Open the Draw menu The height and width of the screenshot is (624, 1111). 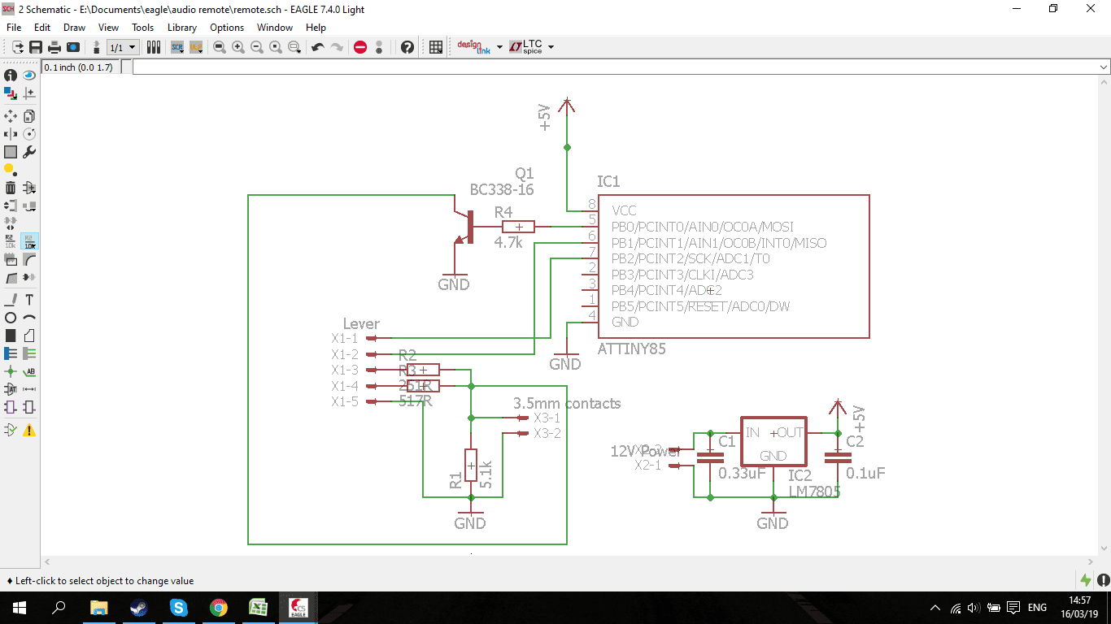tap(74, 28)
